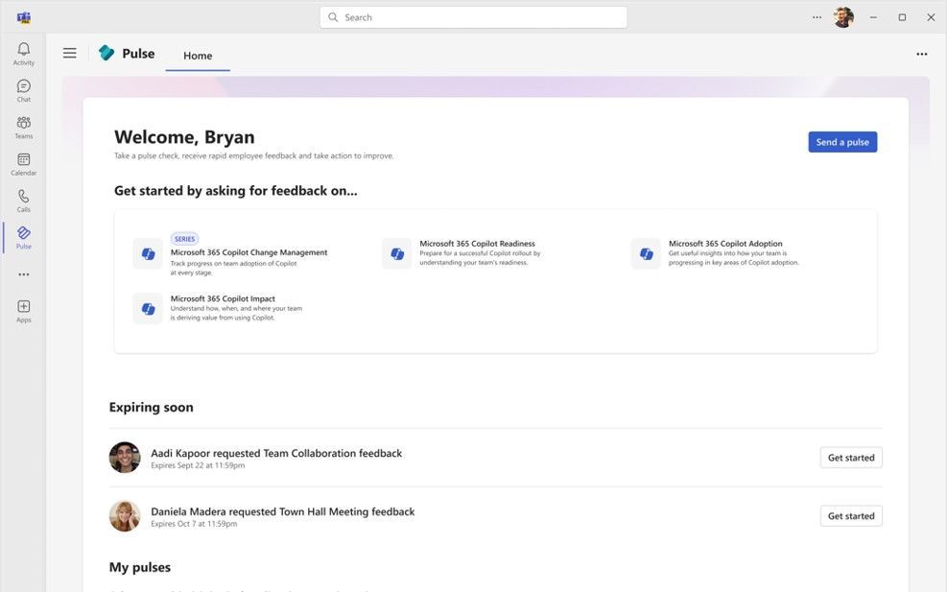Viewport: 947px width, 592px height.
Task: Click Expires Oct 7 at 11:59pm text
Action: tap(194, 524)
